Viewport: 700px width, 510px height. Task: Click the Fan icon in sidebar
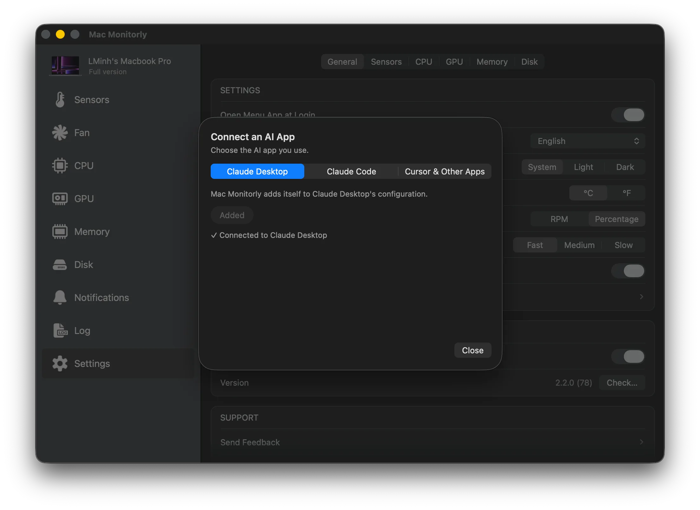(x=60, y=133)
